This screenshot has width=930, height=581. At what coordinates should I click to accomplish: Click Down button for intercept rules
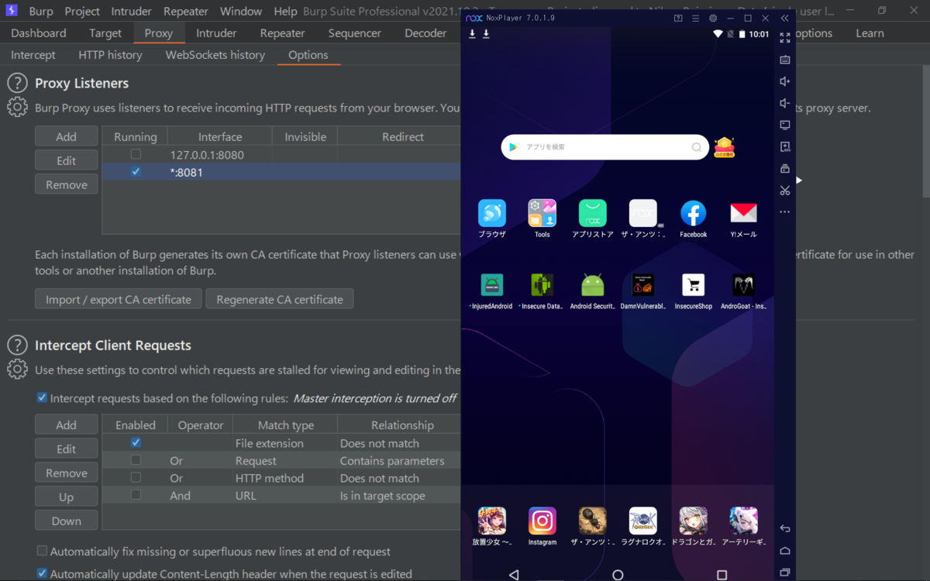click(x=66, y=521)
